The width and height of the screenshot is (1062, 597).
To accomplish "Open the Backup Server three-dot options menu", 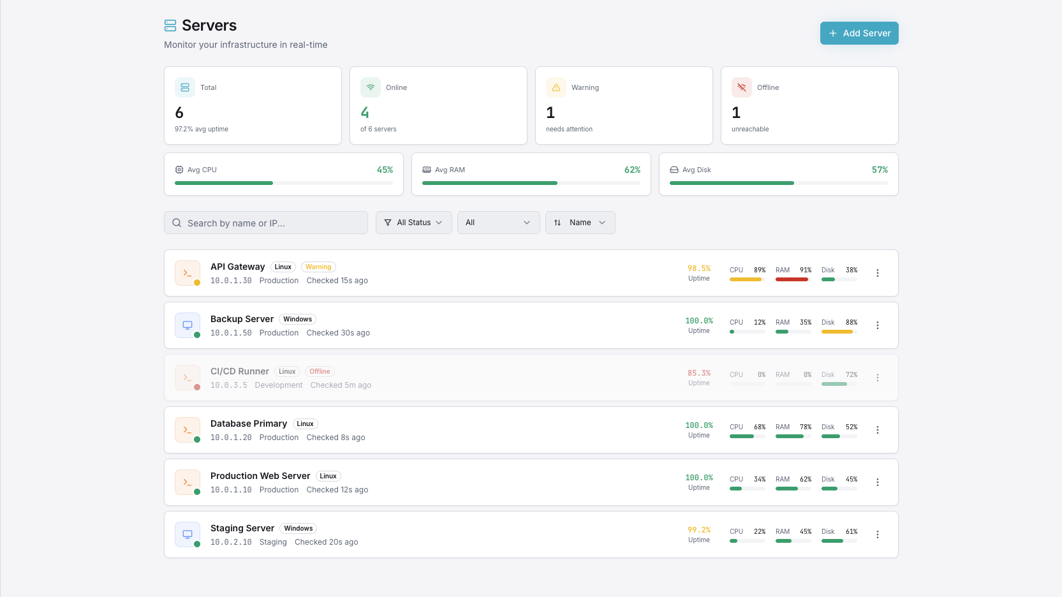I will [877, 325].
